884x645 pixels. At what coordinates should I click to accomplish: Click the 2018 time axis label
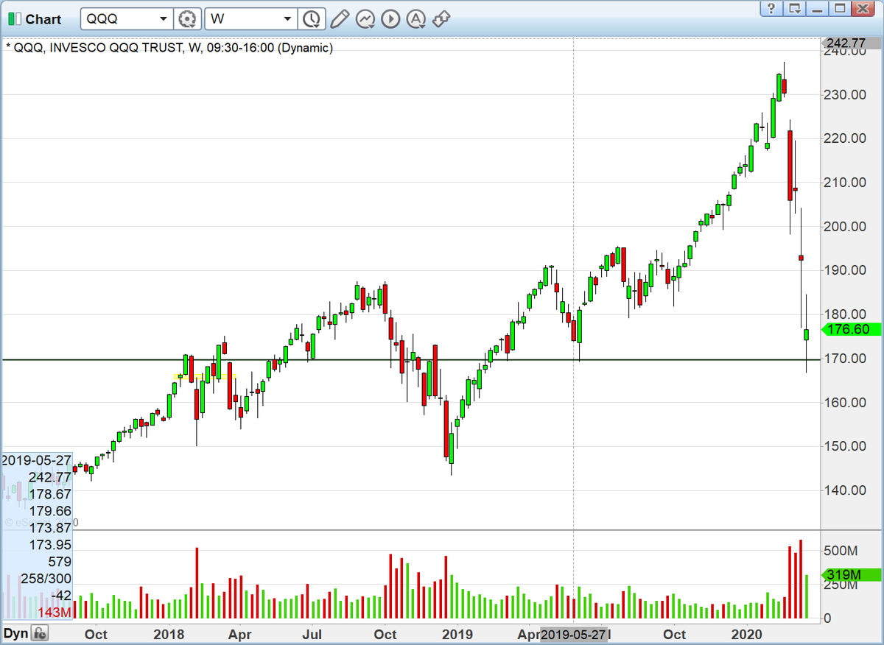pos(170,635)
